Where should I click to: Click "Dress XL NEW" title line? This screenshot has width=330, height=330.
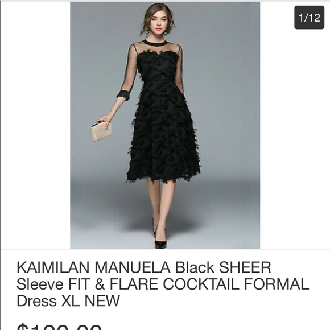tap(68, 301)
